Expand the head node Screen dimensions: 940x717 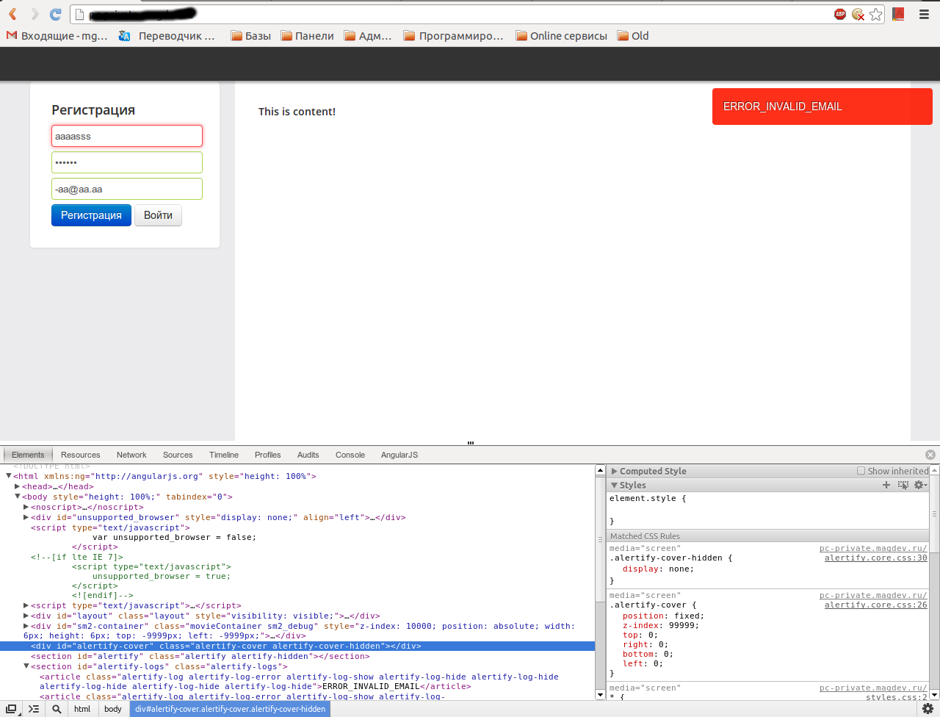(18, 486)
